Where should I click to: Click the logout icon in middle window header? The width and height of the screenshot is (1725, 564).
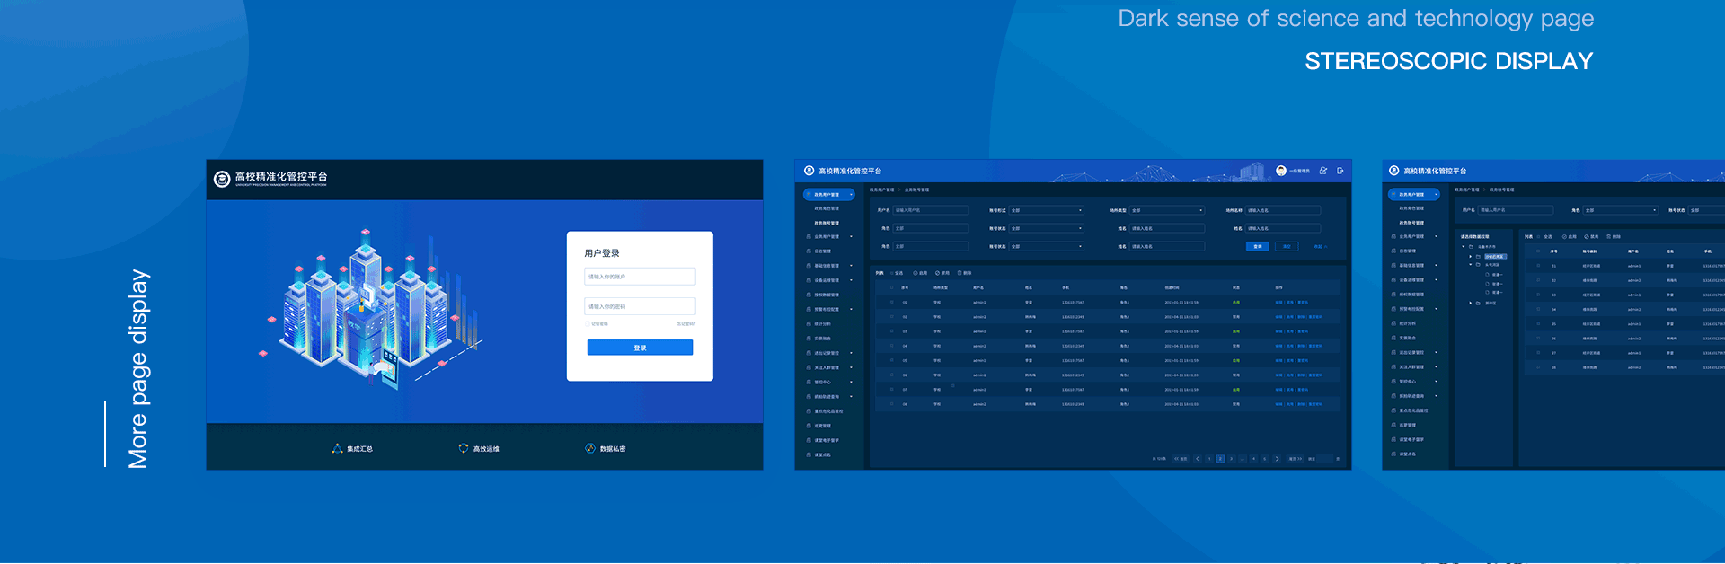pyautogui.click(x=1340, y=171)
